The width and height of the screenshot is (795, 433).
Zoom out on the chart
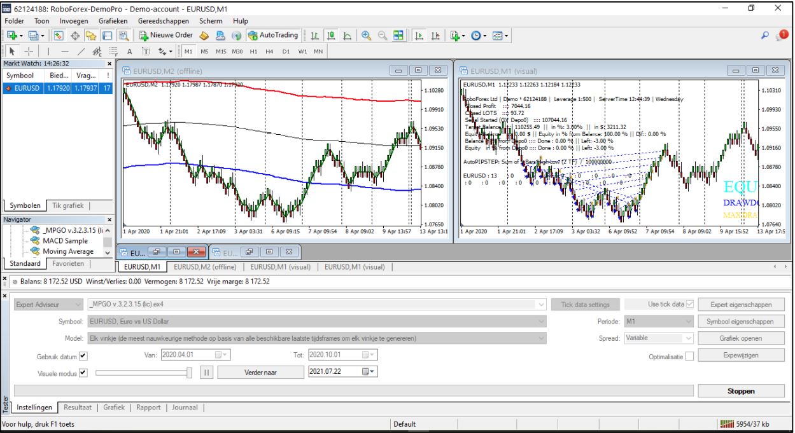tap(382, 35)
